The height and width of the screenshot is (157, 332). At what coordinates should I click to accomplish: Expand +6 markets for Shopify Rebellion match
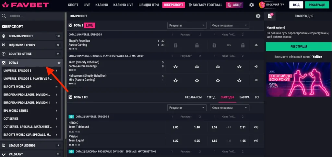pyautogui.click(x=256, y=45)
